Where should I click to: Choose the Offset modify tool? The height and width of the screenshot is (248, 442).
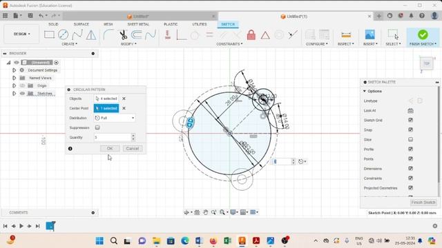[x=137, y=34]
